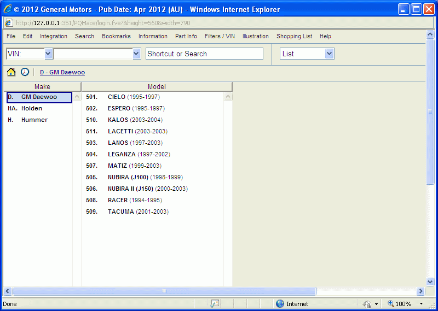Open the security status dropdown arrow
The height and width of the screenshot is (311, 438).
click(x=376, y=304)
